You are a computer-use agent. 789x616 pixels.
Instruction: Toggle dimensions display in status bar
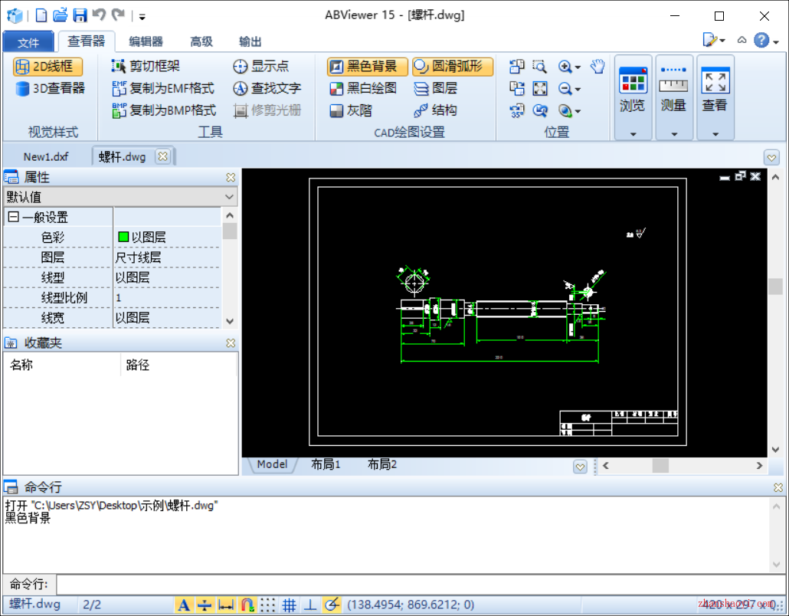click(226, 605)
